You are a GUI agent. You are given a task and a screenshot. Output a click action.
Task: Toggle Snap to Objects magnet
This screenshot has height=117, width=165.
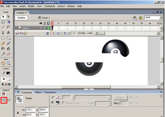pos(4,95)
